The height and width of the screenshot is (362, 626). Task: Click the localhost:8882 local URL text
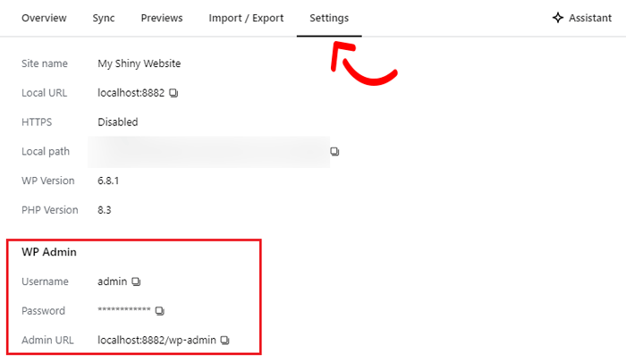pos(131,93)
